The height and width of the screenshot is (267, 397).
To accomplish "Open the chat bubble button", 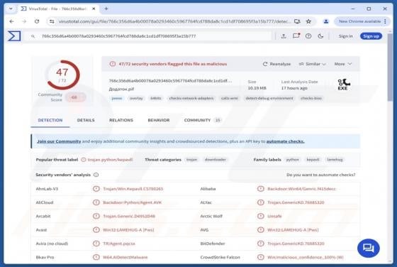I will [x=369, y=248].
